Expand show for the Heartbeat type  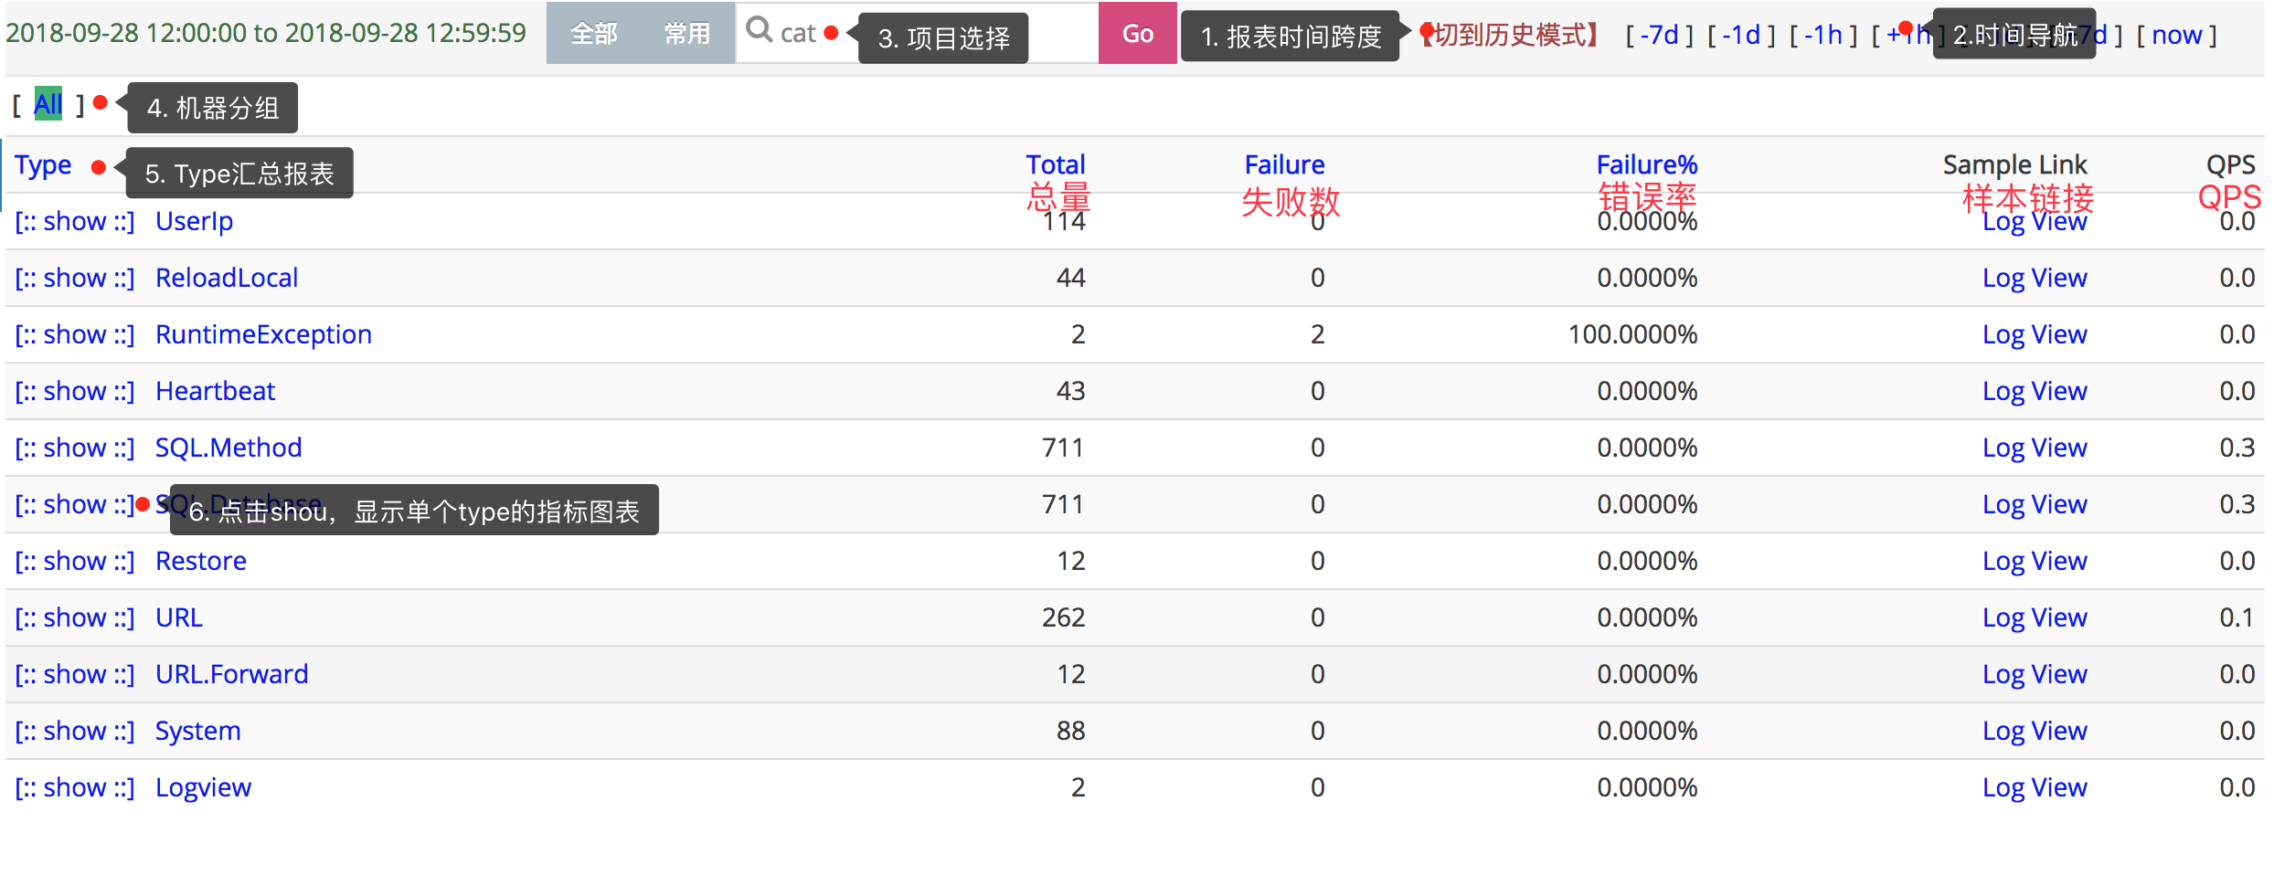coord(74,391)
